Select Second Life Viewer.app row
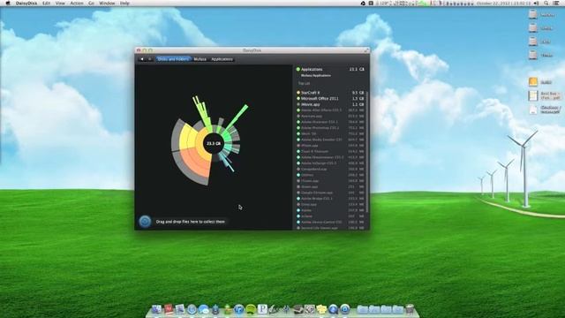Viewport: 565px width, 318px height. [330, 228]
